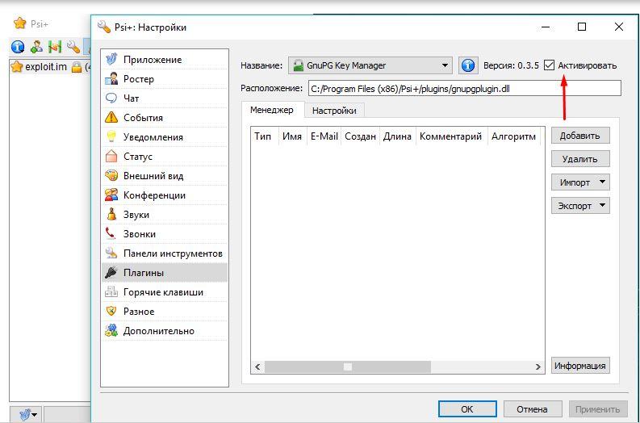
Task: Click the wrench options icon in Psi+ toolbar
Action: 73,47
